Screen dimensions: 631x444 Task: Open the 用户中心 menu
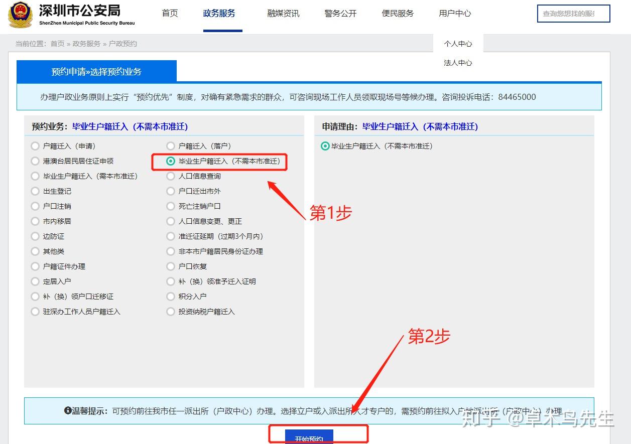[454, 14]
